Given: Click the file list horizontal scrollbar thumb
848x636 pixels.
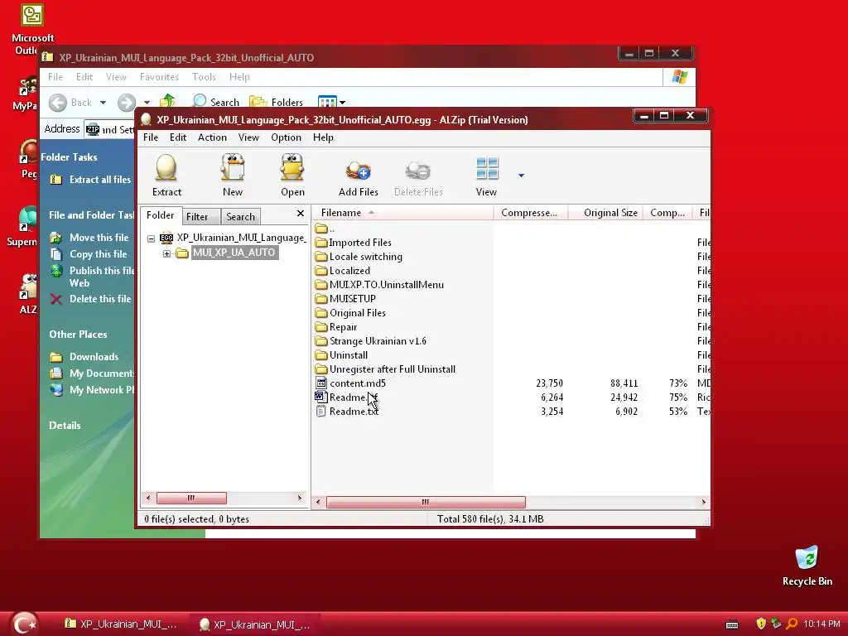Looking at the screenshot, I should [426, 502].
